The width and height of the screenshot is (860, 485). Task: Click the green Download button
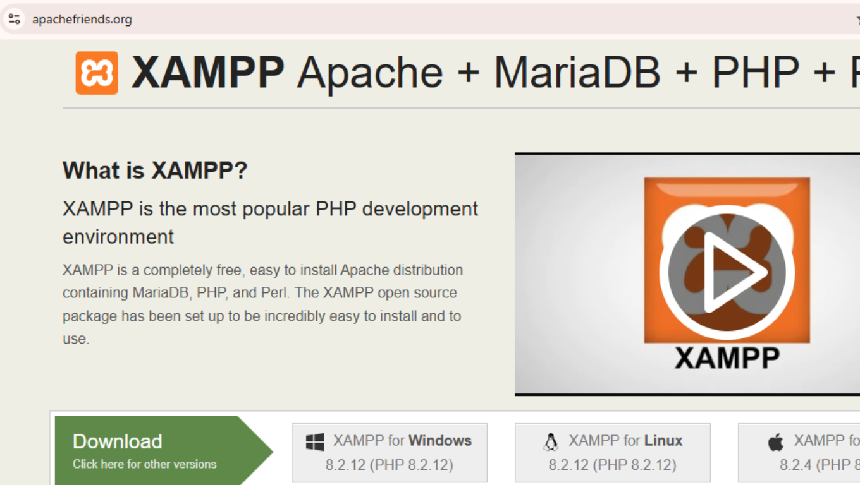(164, 451)
